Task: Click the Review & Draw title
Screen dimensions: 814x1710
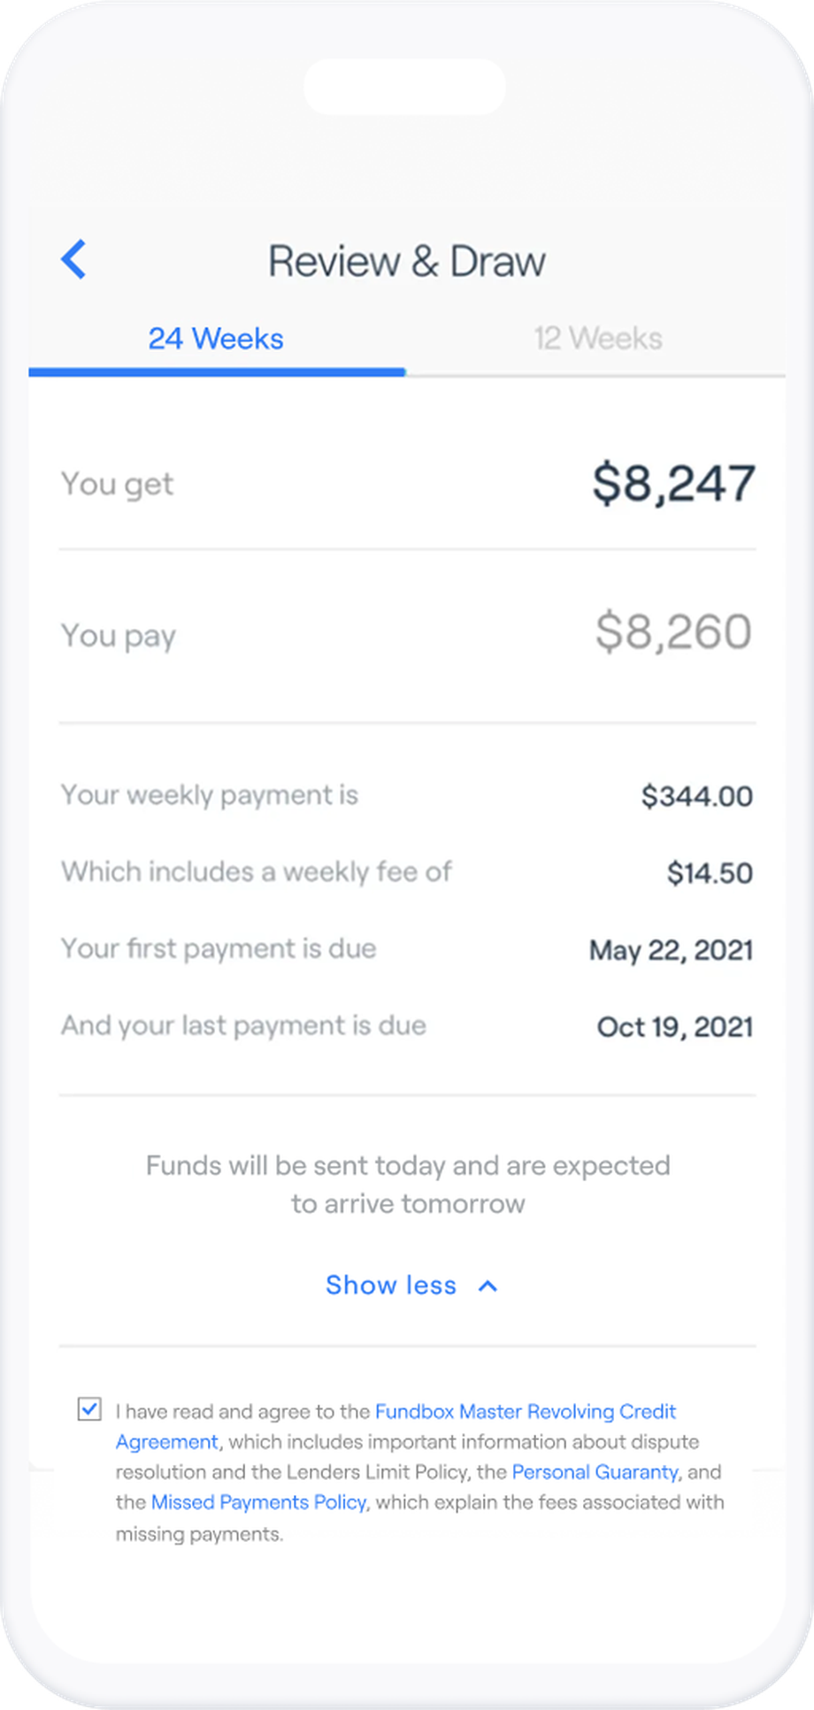Action: [406, 262]
